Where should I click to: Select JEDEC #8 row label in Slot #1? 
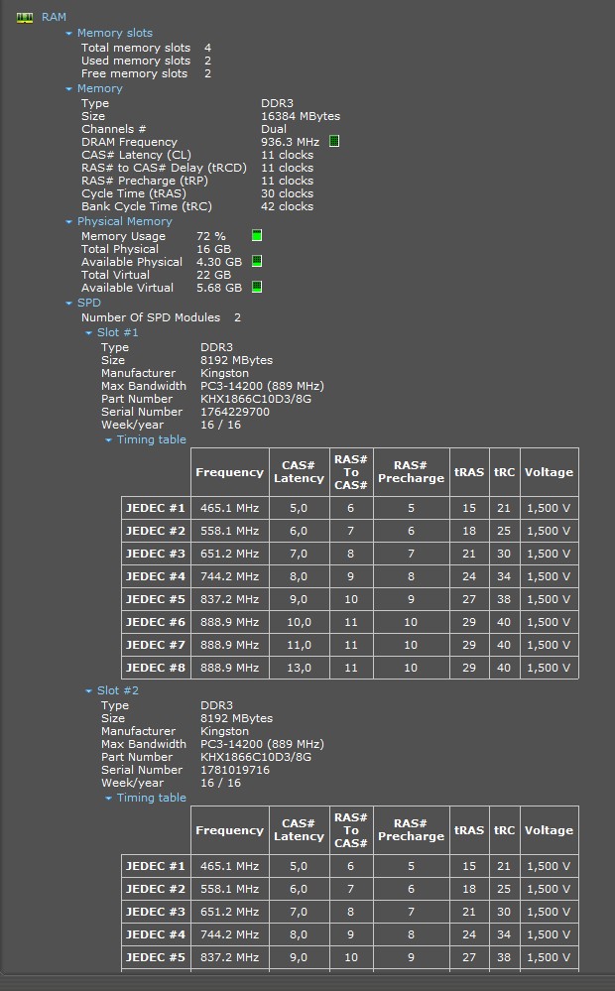(156, 668)
